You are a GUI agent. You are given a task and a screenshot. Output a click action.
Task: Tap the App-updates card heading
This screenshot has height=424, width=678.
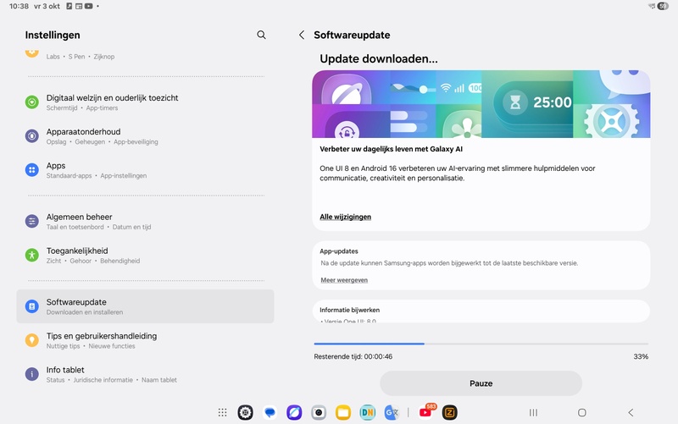(339, 251)
